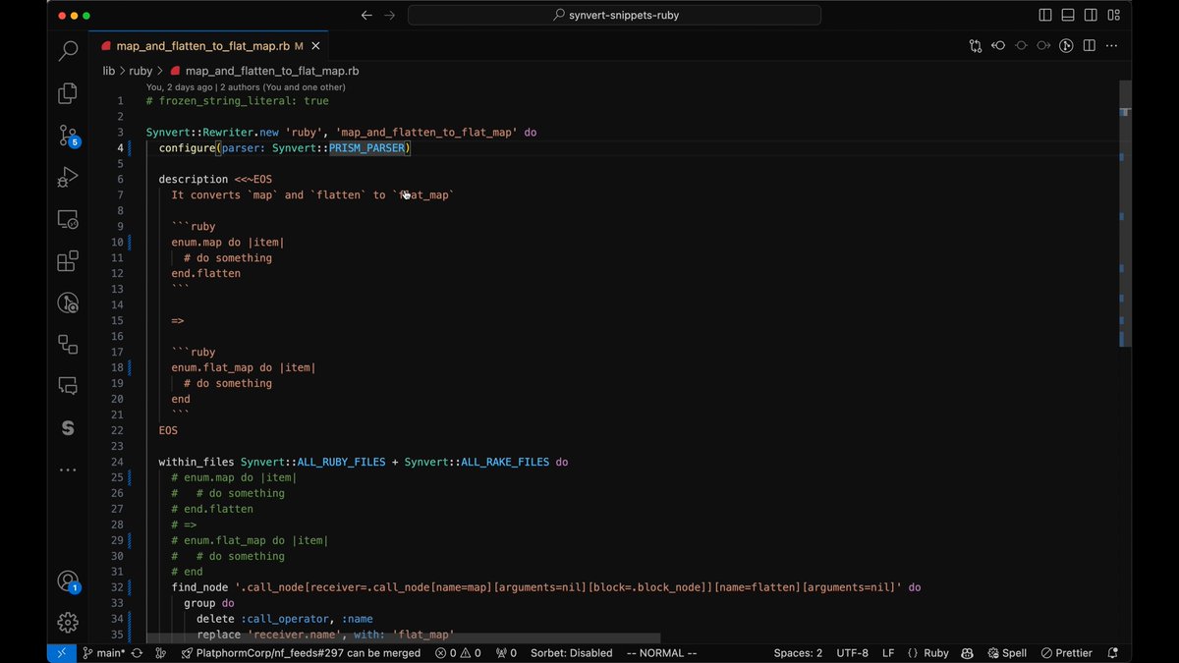Switch git branch via main* indicator
This screenshot has height=663, width=1179.
click(103, 653)
